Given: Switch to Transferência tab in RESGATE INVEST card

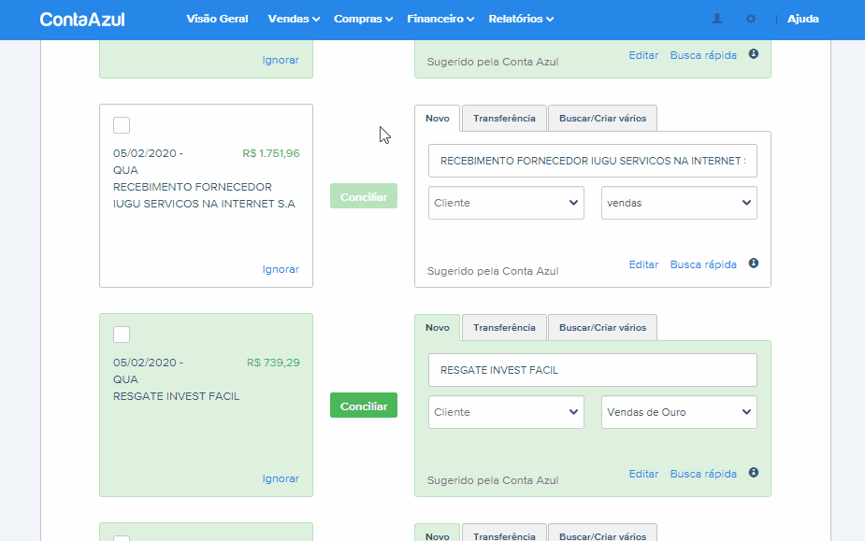Looking at the screenshot, I should click(x=504, y=328).
